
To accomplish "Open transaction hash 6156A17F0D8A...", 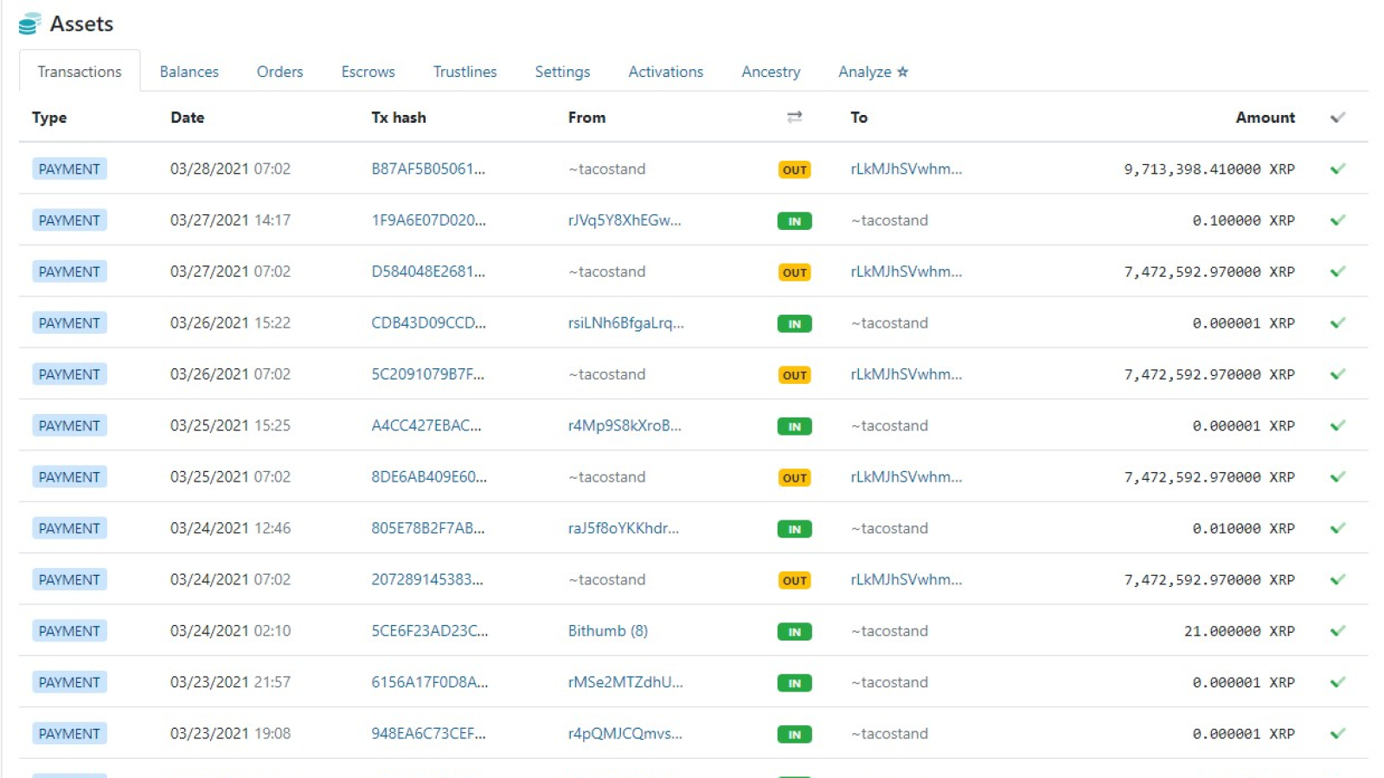I will coord(429,682).
